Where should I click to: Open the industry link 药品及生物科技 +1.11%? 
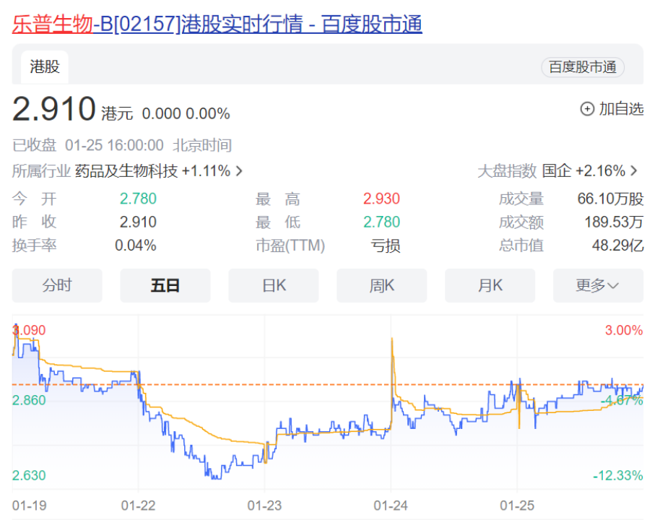click(x=152, y=171)
